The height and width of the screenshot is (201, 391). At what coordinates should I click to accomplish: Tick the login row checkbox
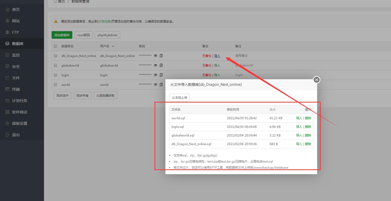55,75
